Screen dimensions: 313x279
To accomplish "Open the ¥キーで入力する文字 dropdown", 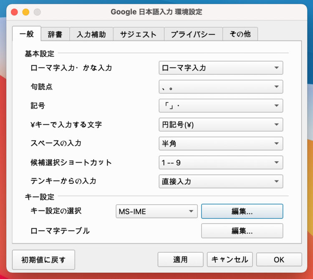I will (x=221, y=124).
